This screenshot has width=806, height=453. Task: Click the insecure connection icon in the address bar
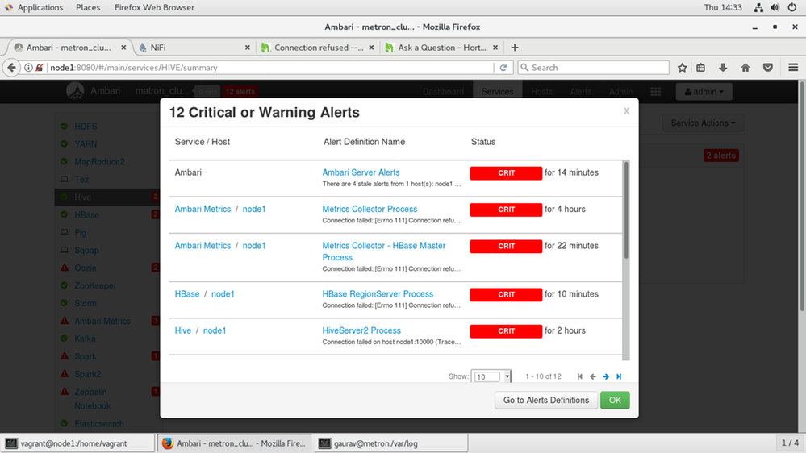point(39,67)
